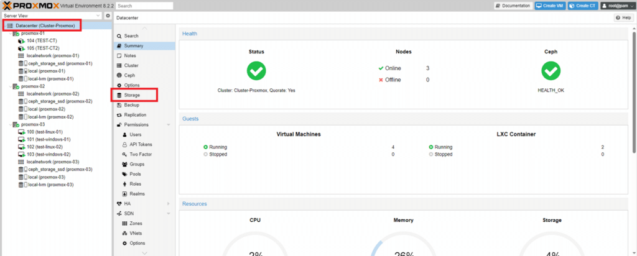Click the Backup floppy-disk icon
The width and height of the screenshot is (637, 256).
click(119, 105)
